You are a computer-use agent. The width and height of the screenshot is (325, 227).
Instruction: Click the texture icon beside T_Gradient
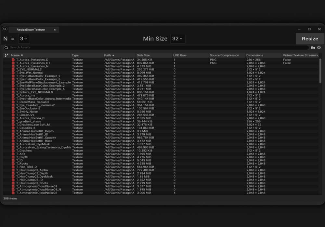pyautogui.click(x=13, y=150)
